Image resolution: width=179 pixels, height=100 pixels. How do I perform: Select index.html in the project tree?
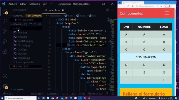[x=26, y=66]
